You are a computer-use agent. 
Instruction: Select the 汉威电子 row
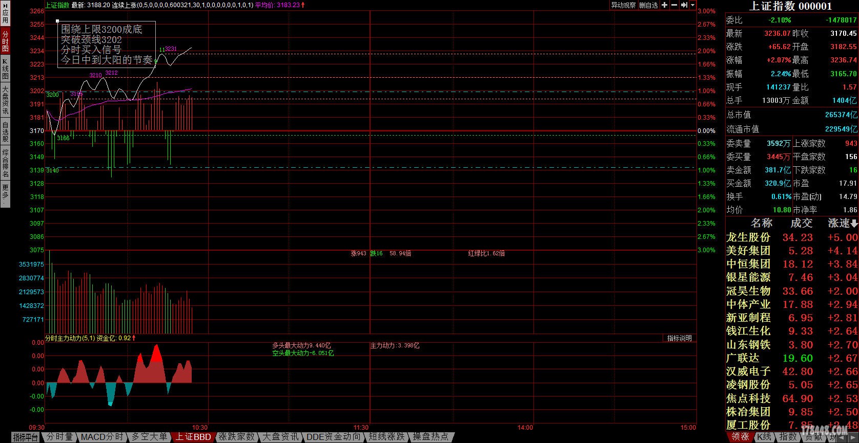tap(792, 371)
